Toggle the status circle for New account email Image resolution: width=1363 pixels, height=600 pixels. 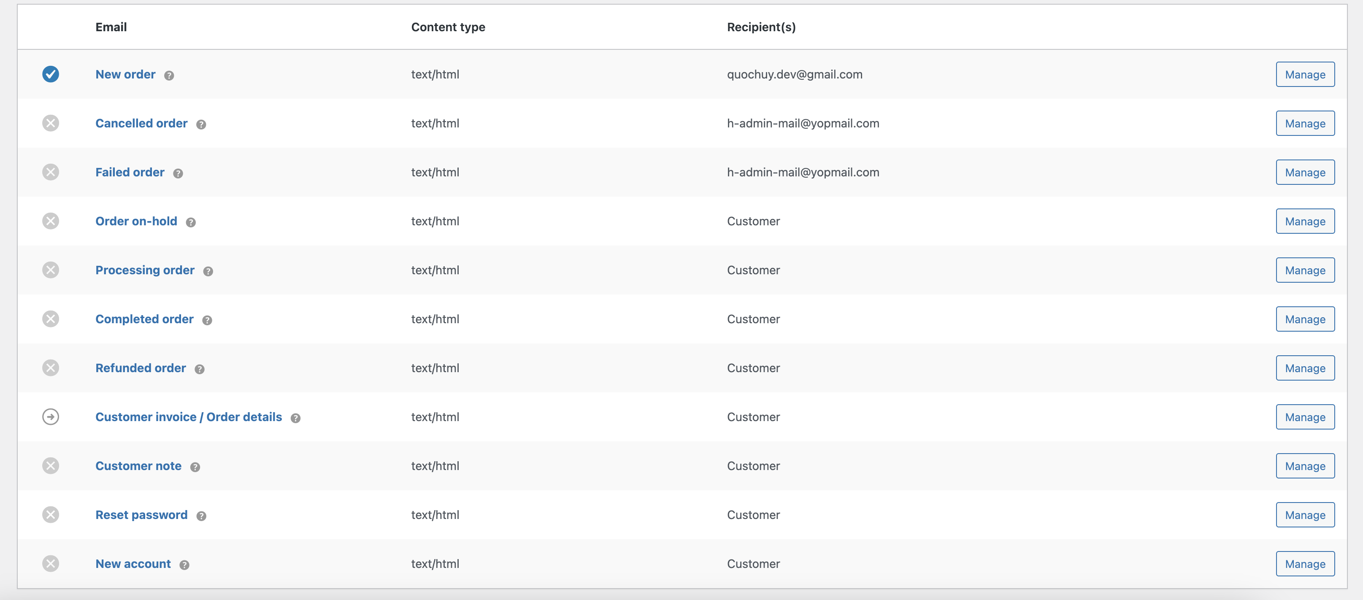tap(50, 563)
